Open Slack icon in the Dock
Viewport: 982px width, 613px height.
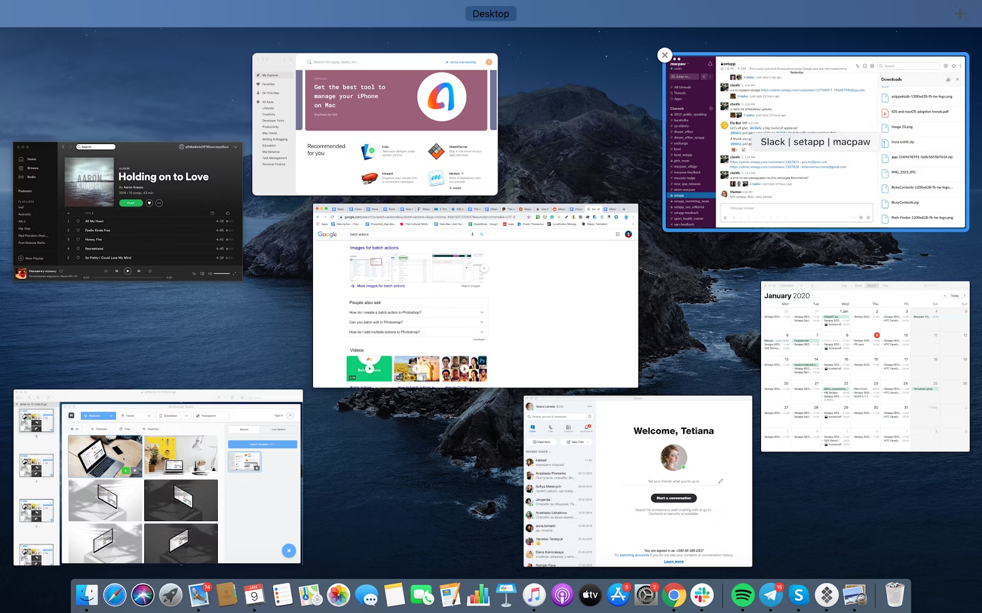click(702, 595)
